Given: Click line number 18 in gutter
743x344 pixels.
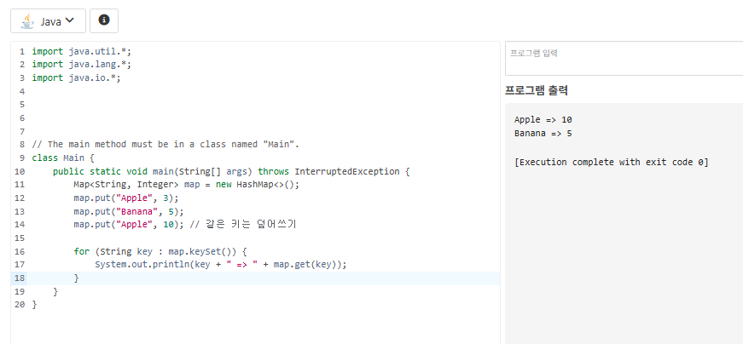Looking at the screenshot, I should coord(20,278).
